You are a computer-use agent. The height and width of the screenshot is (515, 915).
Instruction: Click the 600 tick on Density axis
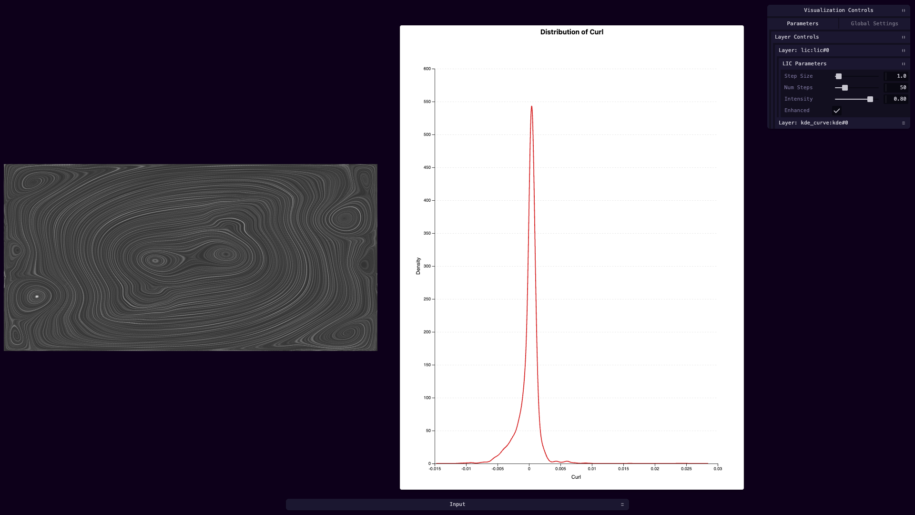click(427, 69)
